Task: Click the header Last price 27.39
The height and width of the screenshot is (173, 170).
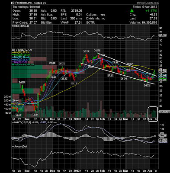Action: (x=153, y=19)
